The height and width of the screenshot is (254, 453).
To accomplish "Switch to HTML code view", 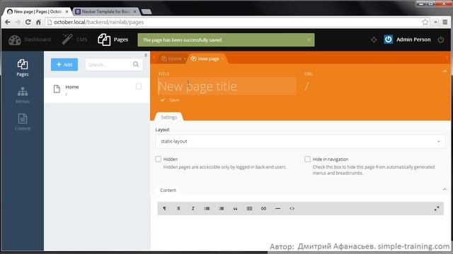I will tap(292, 209).
